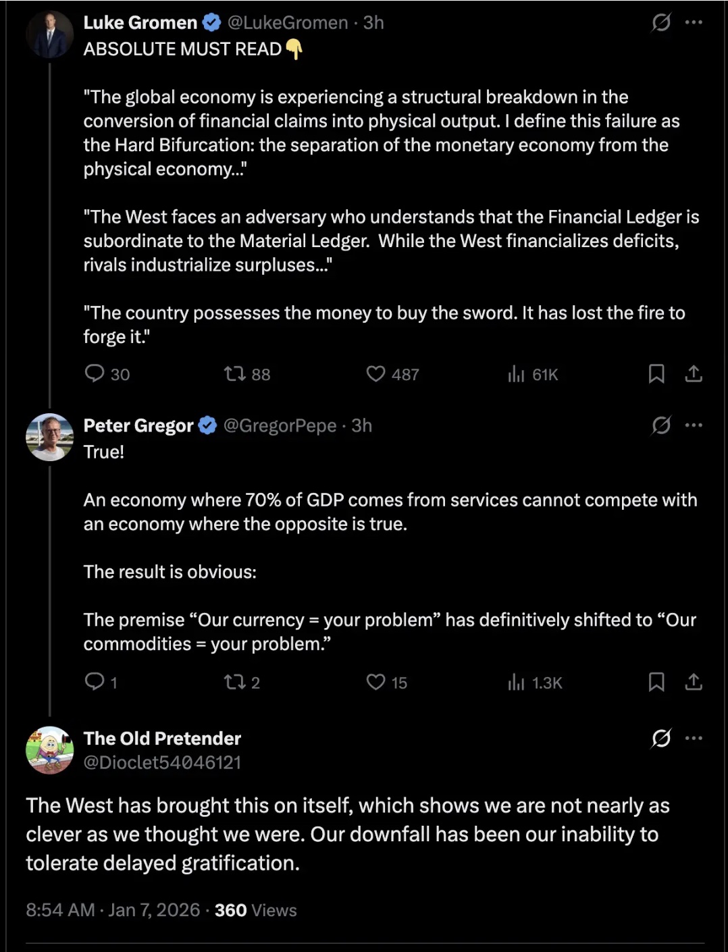Repost Luke Gromen's tweet
This screenshot has width=728, height=952.
(235, 373)
